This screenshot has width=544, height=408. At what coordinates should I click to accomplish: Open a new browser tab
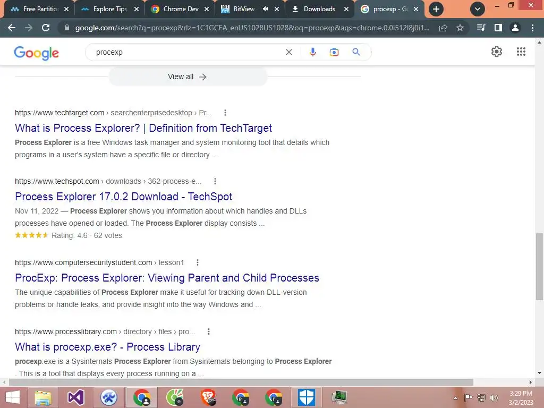[x=436, y=9]
